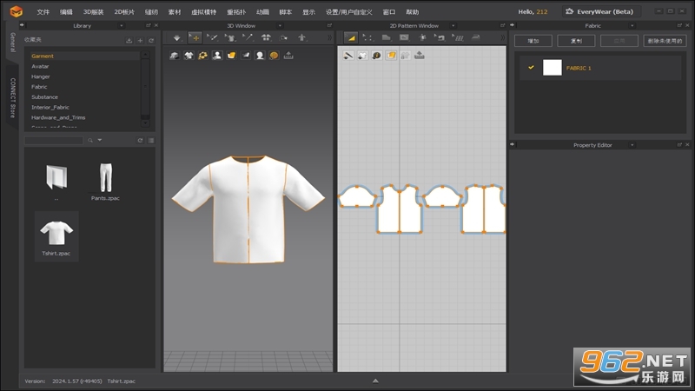Image resolution: width=695 pixels, height=391 pixels.
Task: Select the sewing machine tool in 2D toolbar
Action: pyautogui.click(x=440, y=37)
